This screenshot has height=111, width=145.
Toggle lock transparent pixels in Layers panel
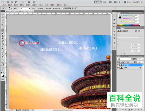click(x=122, y=62)
